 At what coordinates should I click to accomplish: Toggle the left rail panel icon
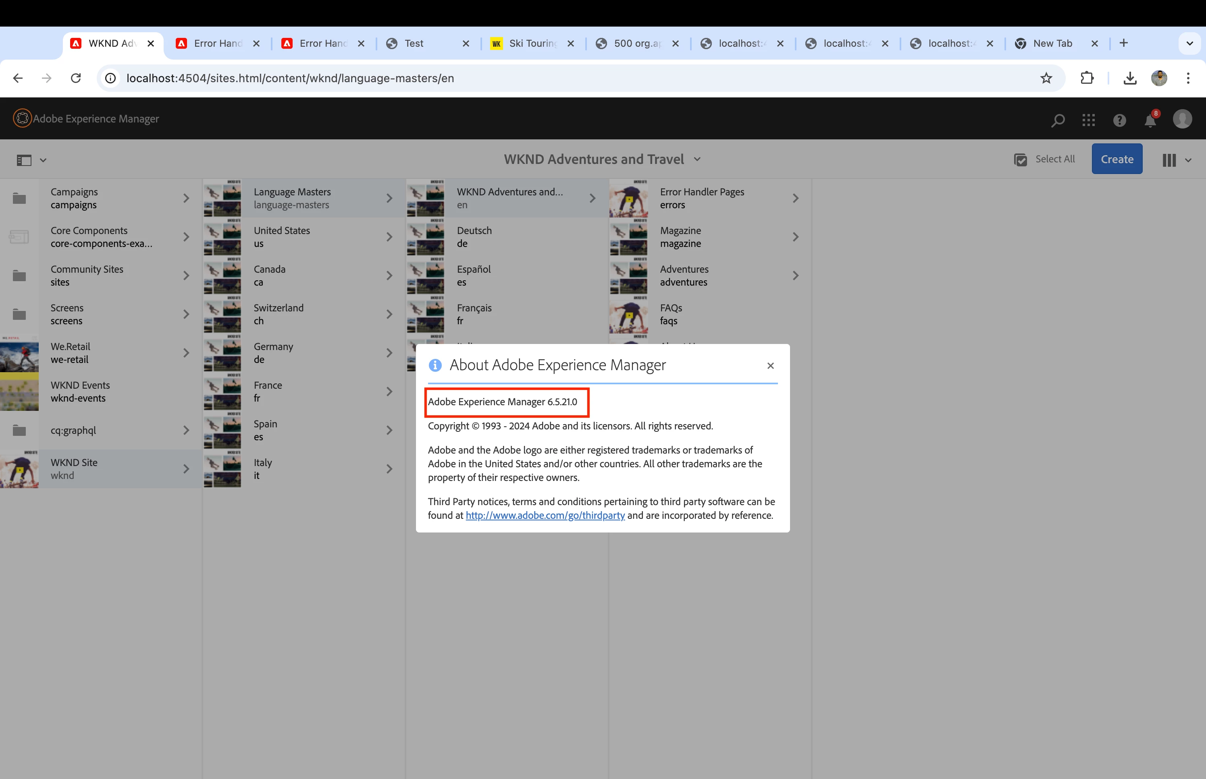click(24, 160)
